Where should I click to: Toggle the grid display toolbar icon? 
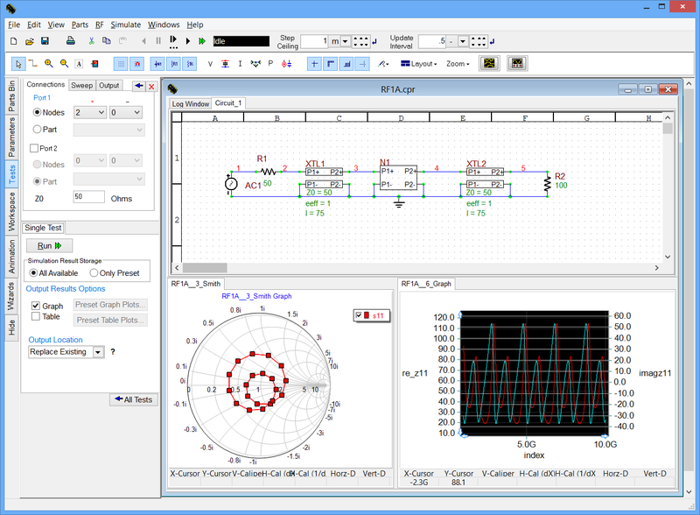[122, 64]
